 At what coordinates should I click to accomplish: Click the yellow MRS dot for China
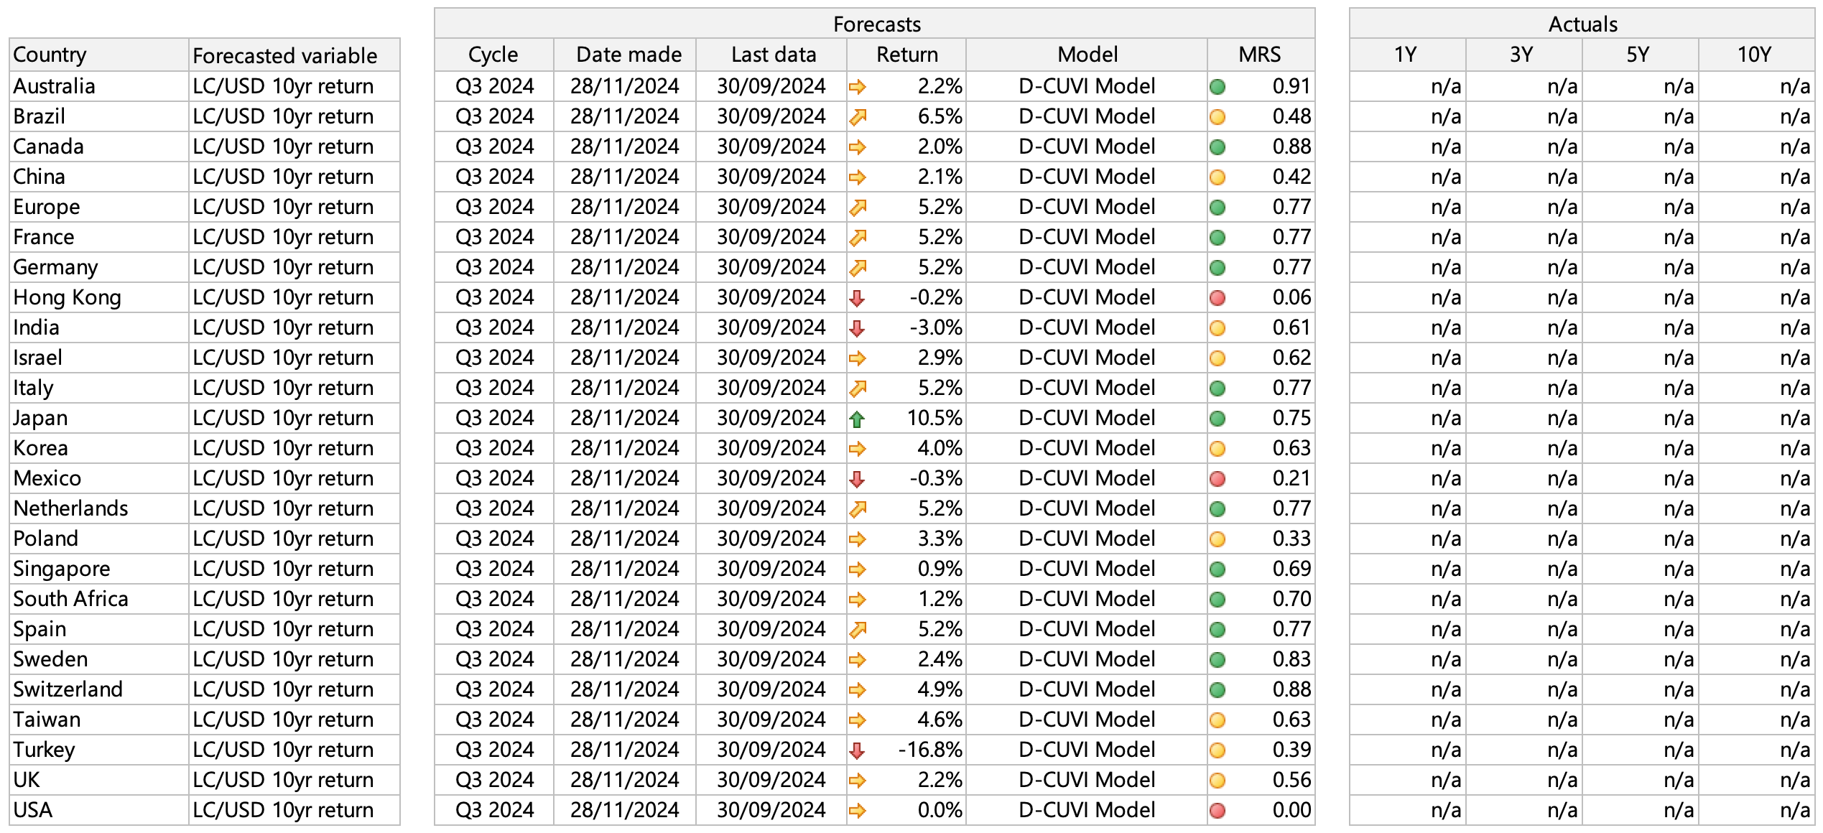1217,177
